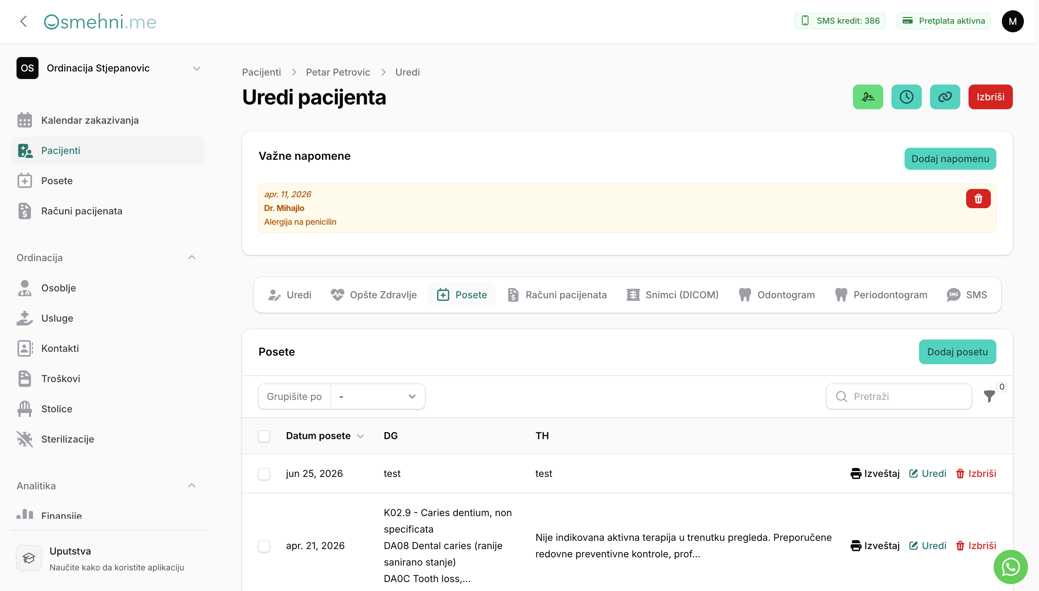This screenshot has width=1039, height=591.
Task: Switch to the Računi pacijenata tab
Action: (557, 295)
